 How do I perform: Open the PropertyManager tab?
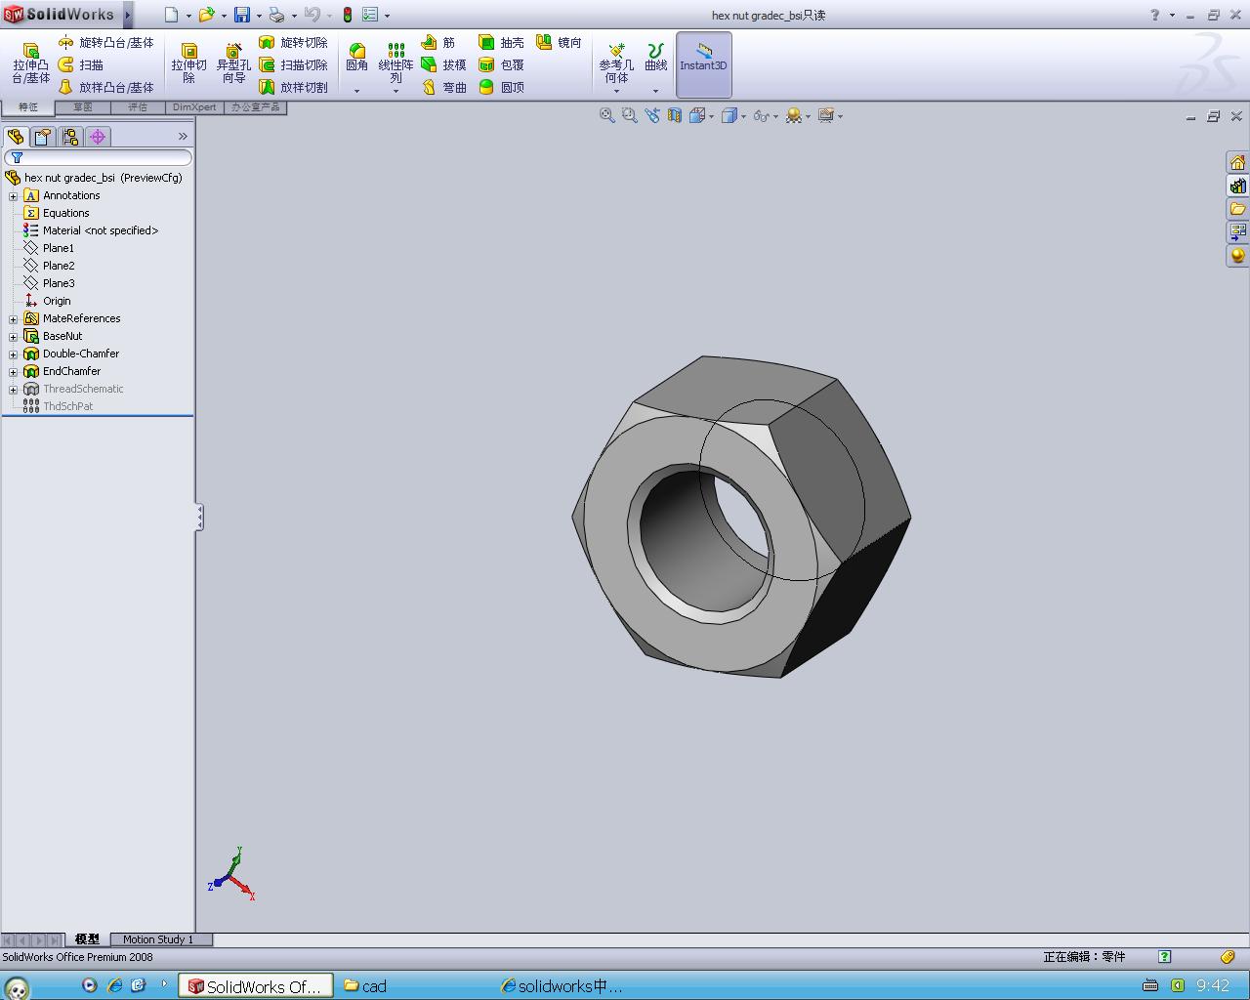coord(42,137)
